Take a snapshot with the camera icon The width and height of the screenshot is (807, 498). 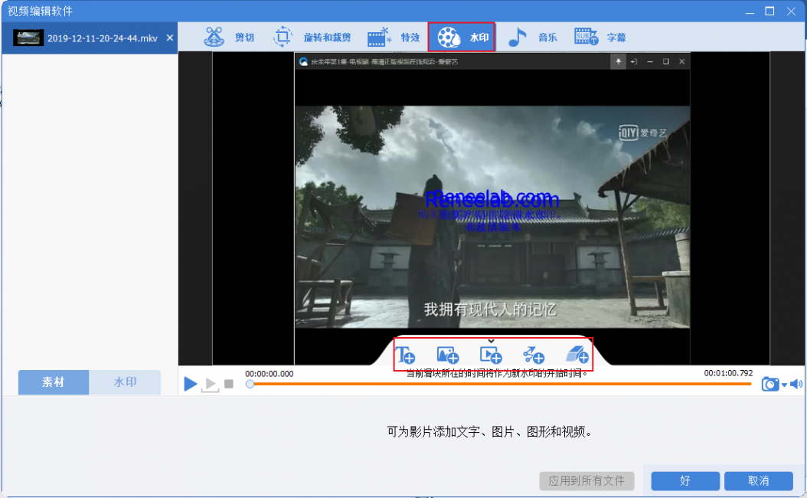click(770, 384)
